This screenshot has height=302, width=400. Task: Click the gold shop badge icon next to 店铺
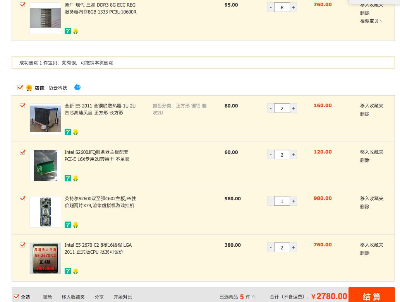[29, 88]
